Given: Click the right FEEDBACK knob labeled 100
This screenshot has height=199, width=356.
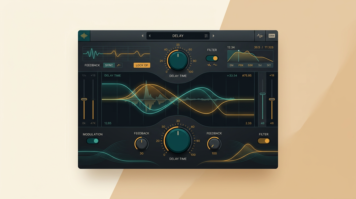Looking at the screenshot, I should (x=214, y=144).
